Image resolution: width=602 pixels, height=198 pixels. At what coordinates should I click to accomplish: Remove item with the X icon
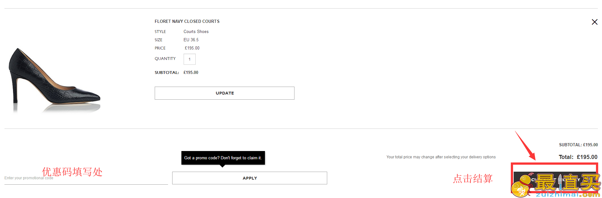(x=594, y=22)
